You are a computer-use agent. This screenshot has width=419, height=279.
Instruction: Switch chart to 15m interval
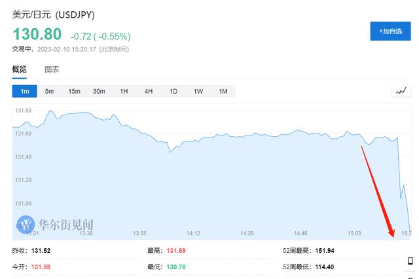click(x=74, y=91)
